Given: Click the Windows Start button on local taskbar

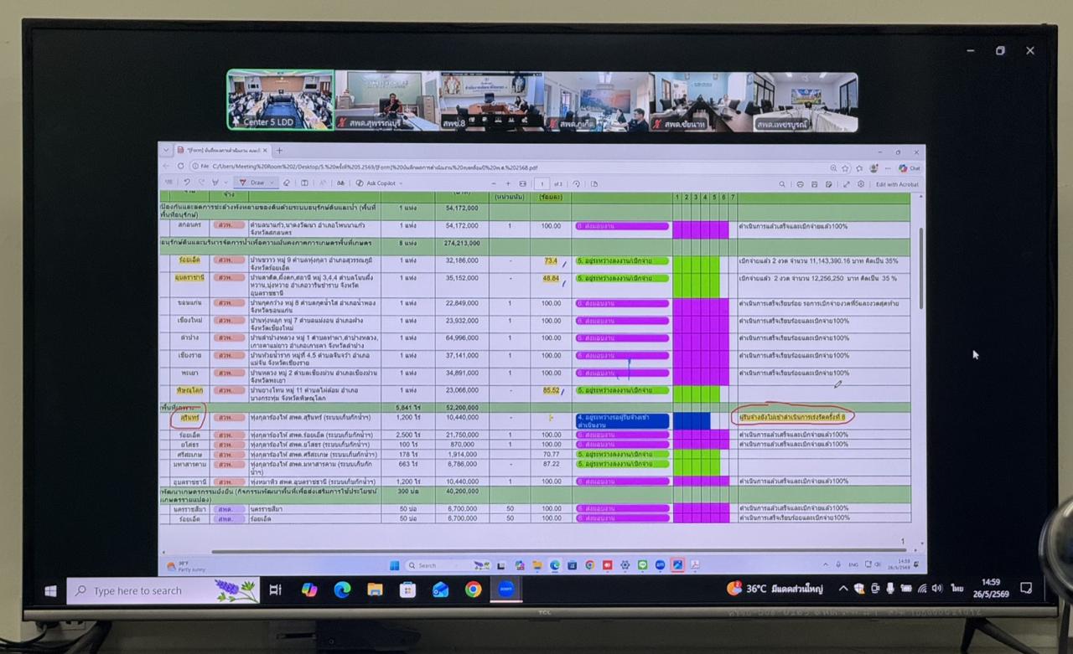Looking at the screenshot, I should tap(50, 590).
